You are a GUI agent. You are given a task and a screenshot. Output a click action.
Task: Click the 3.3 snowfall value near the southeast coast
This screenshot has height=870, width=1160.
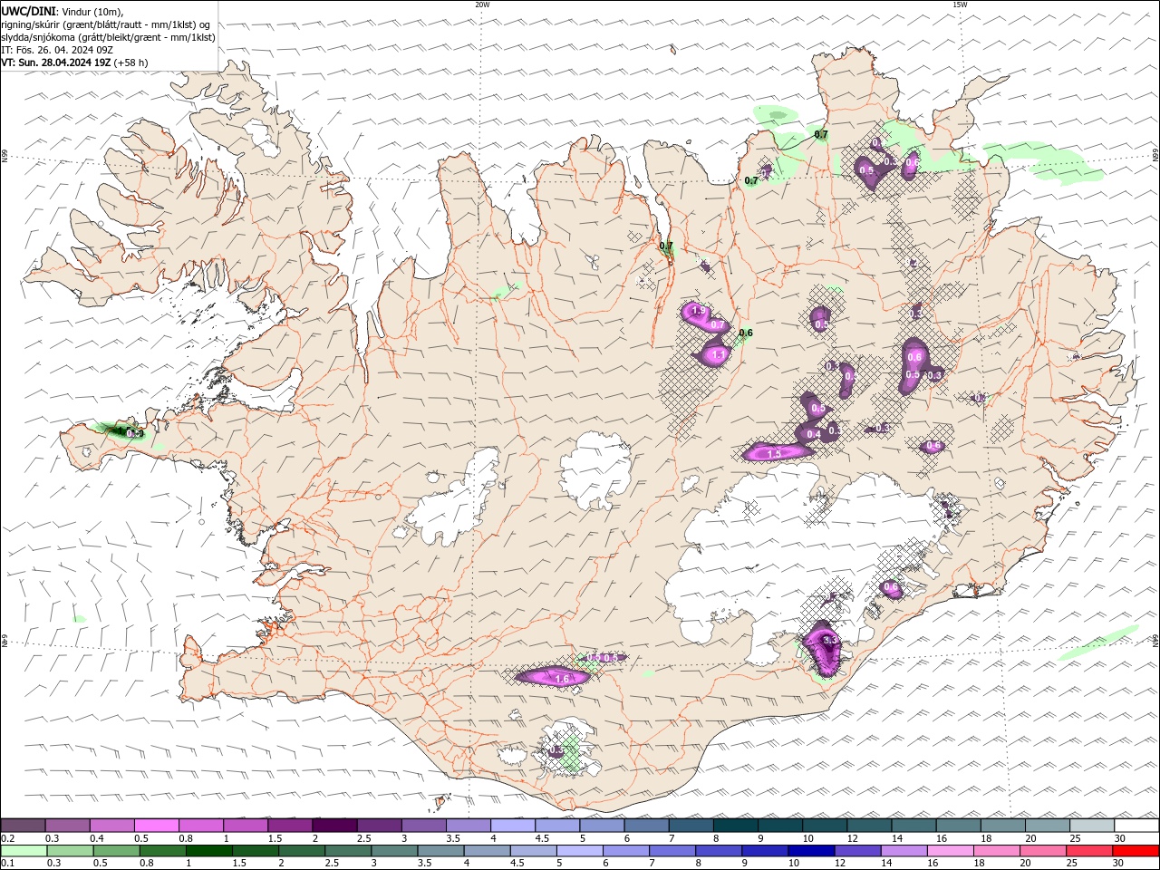830,641
